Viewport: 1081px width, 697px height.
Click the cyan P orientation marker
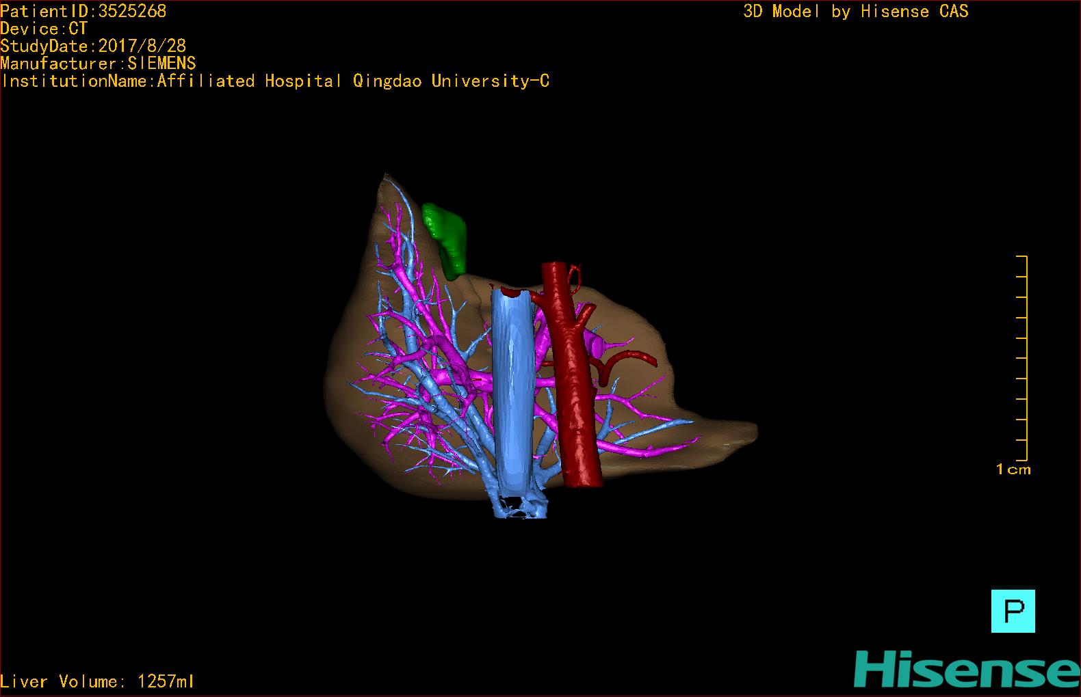click(1013, 611)
